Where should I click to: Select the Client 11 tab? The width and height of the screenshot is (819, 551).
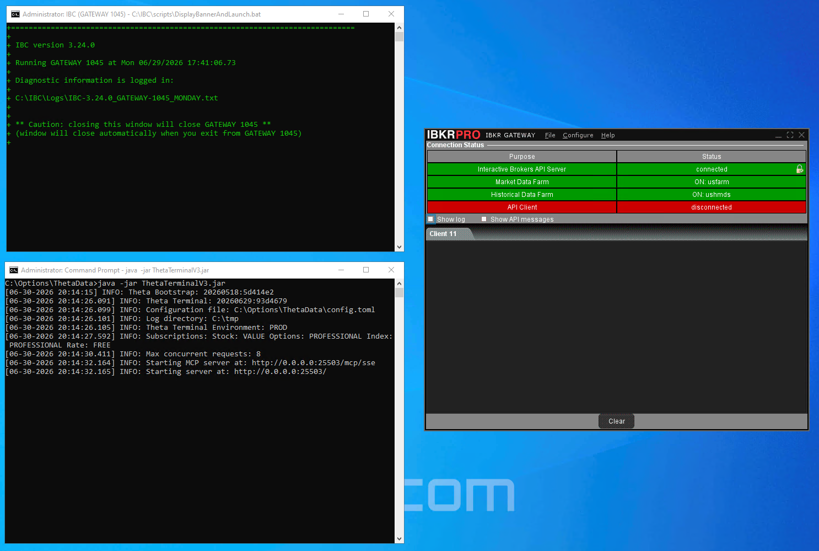click(x=443, y=234)
